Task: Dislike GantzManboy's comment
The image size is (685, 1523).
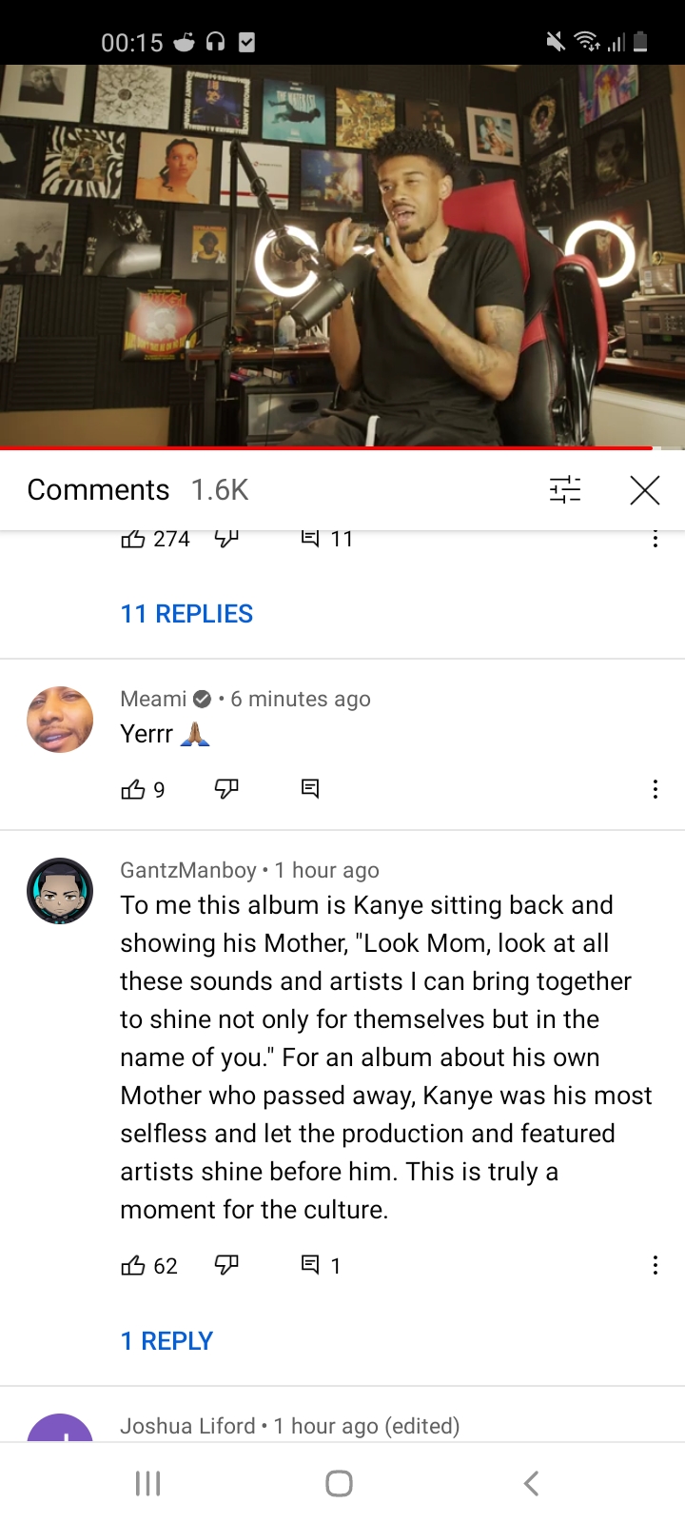Action: [226, 1265]
